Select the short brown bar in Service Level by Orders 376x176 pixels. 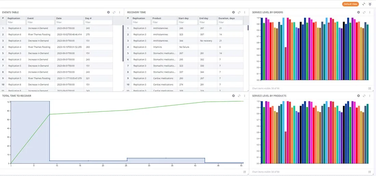(286, 63)
